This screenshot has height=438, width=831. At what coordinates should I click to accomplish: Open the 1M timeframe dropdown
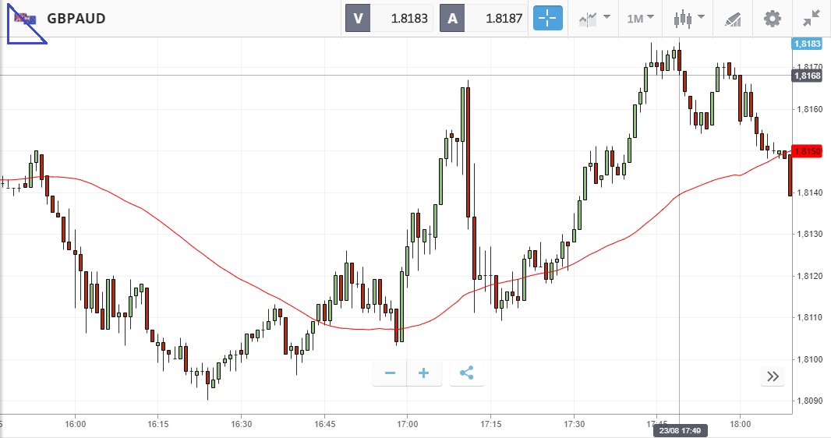(641, 19)
